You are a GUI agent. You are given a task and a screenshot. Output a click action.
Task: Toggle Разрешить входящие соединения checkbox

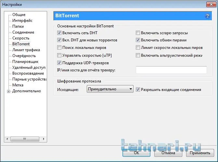pos(138,89)
